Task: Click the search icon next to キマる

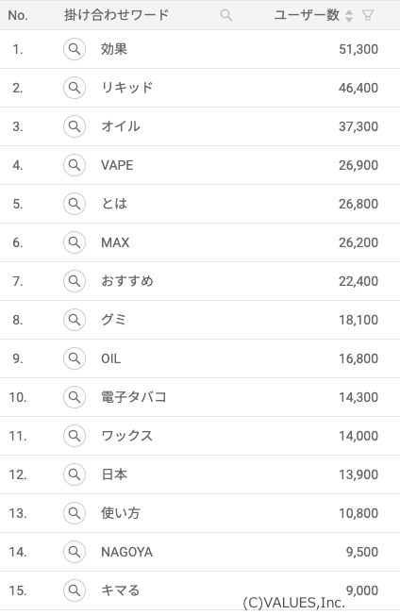Action: point(75,590)
